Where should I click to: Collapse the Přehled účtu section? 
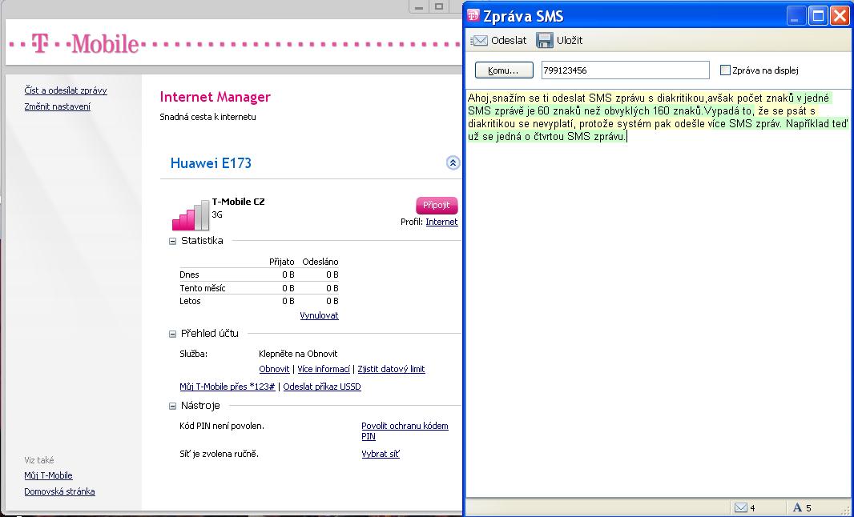(x=173, y=335)
